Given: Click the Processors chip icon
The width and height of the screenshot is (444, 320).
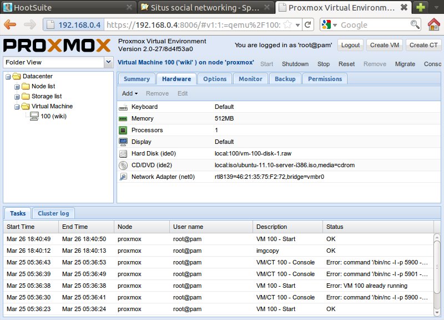Looking at the screenshot, I should 123,131.
